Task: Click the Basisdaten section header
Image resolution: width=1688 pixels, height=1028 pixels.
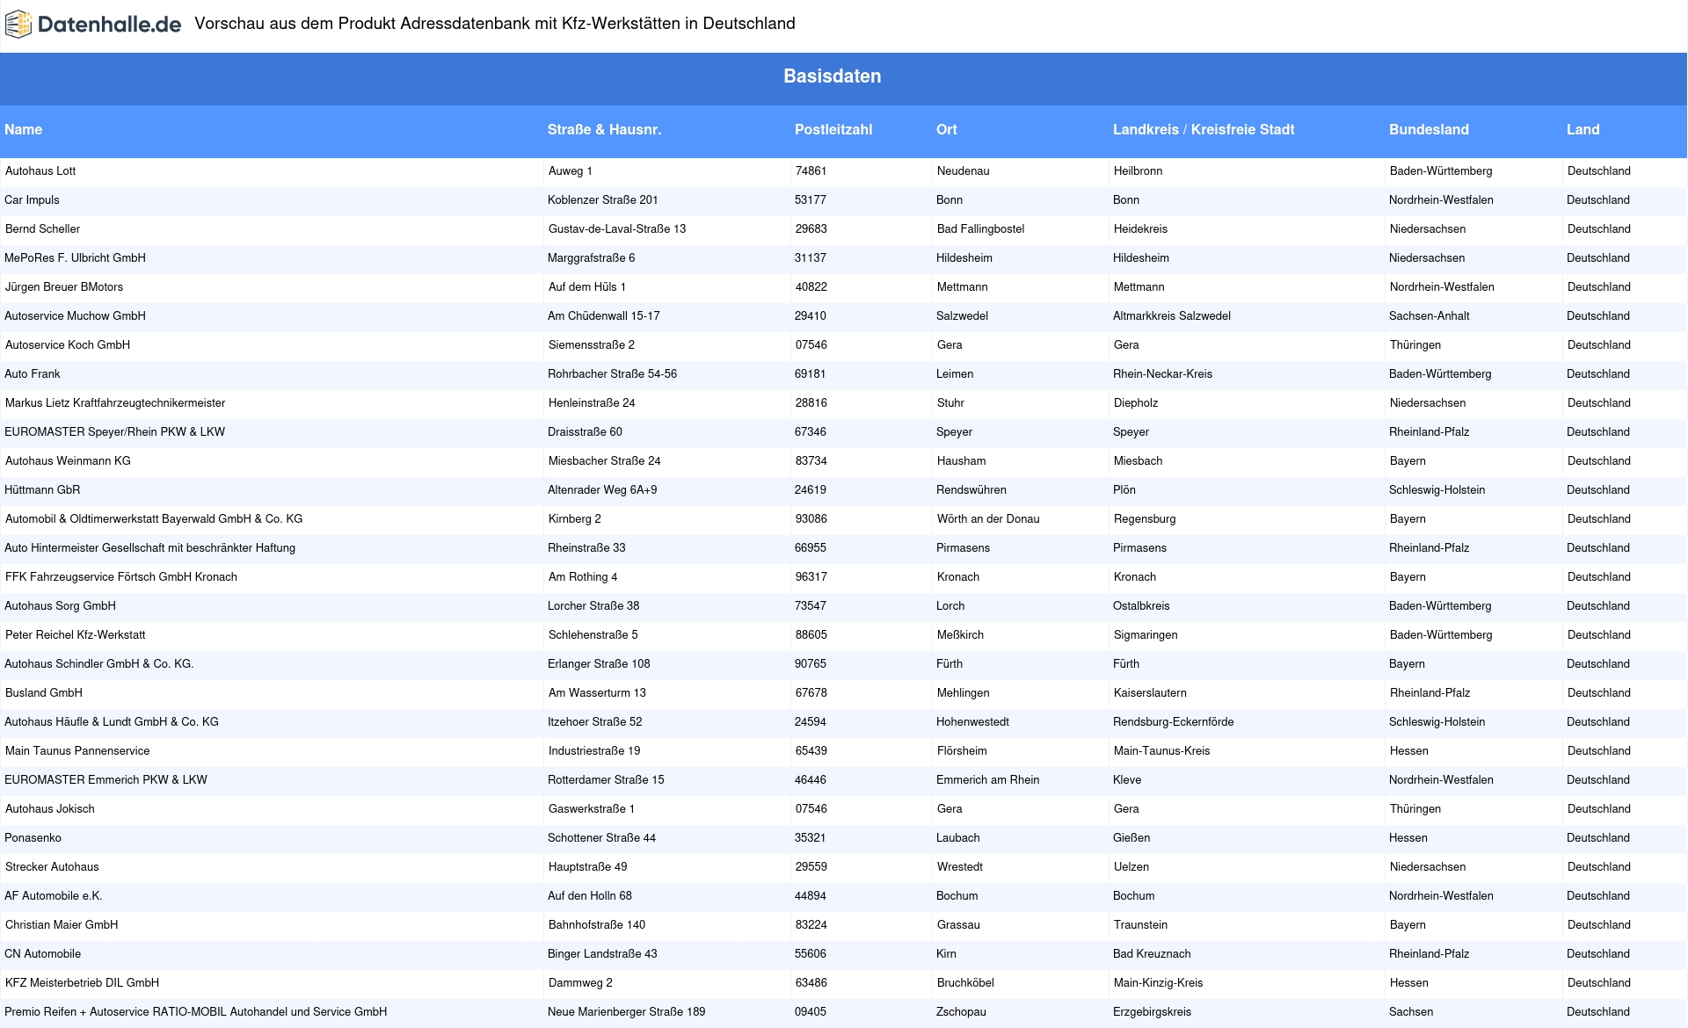Action: [832, 76]
